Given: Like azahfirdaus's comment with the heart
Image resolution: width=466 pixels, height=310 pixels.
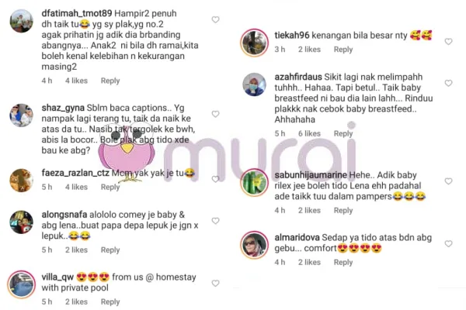Looking at the screenshot, I should 448,83.
